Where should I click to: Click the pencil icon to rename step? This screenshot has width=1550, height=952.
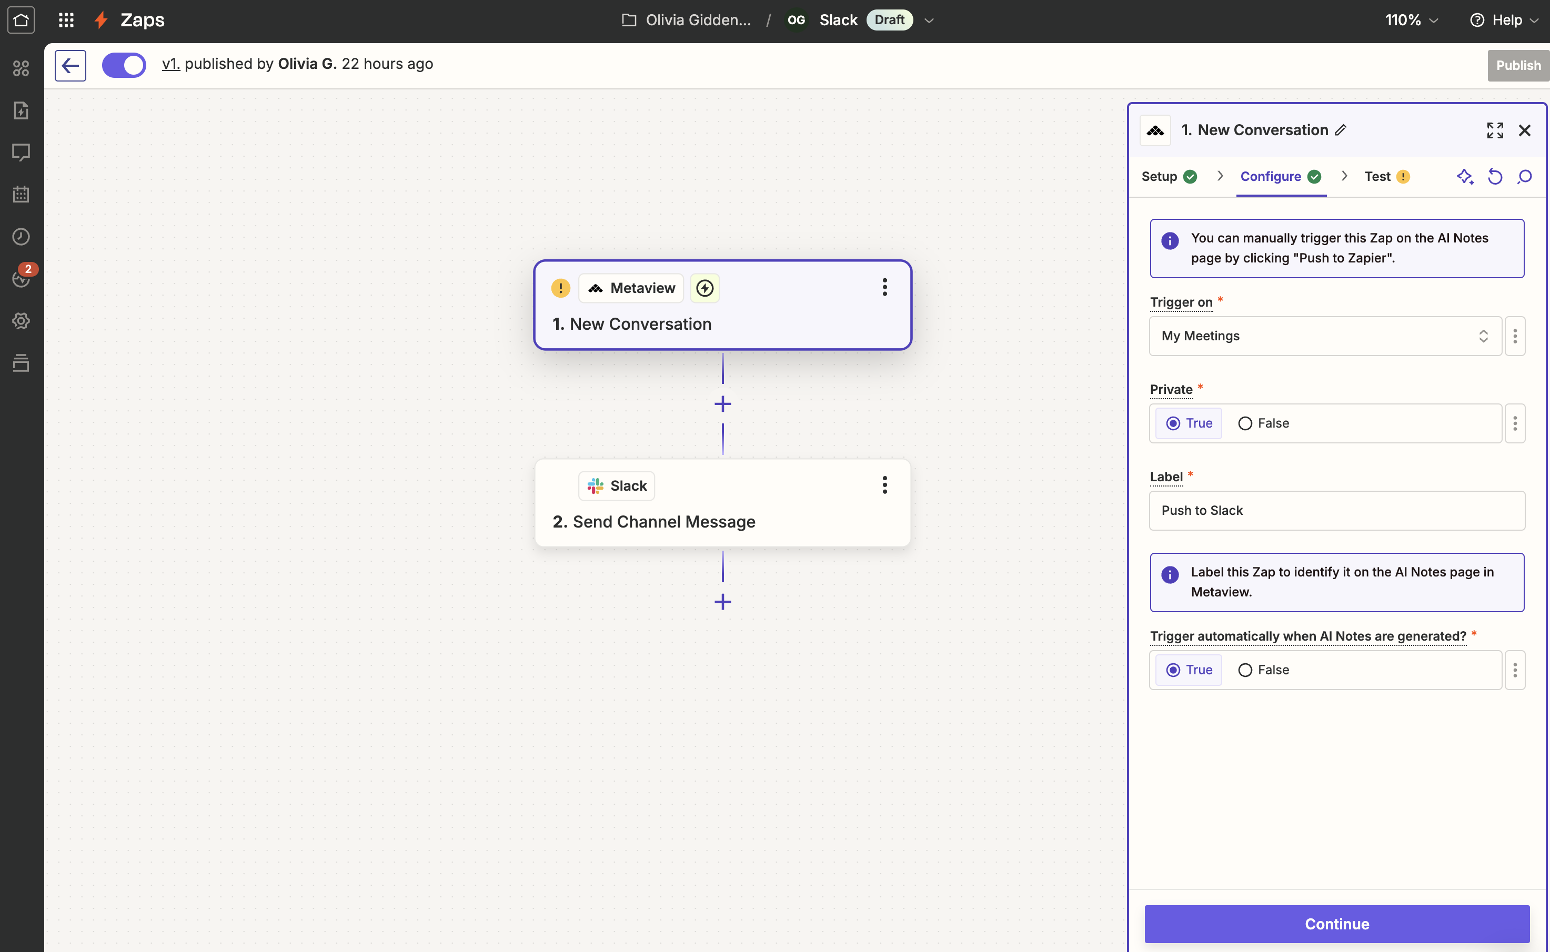pos(1341,130)
